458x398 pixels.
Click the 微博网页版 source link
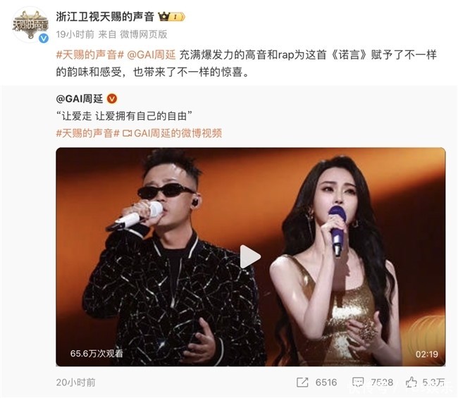click(144, 35)
